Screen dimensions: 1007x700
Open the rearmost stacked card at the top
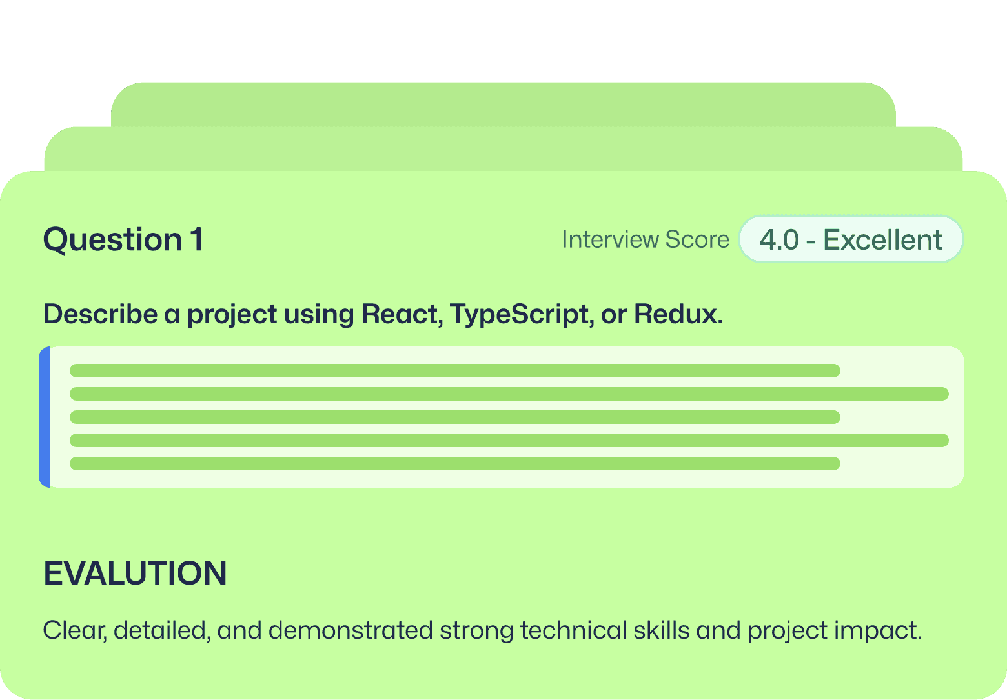tap(504, 105)
